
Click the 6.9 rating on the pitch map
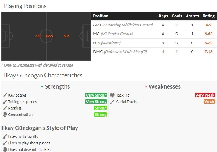(66, 36)
